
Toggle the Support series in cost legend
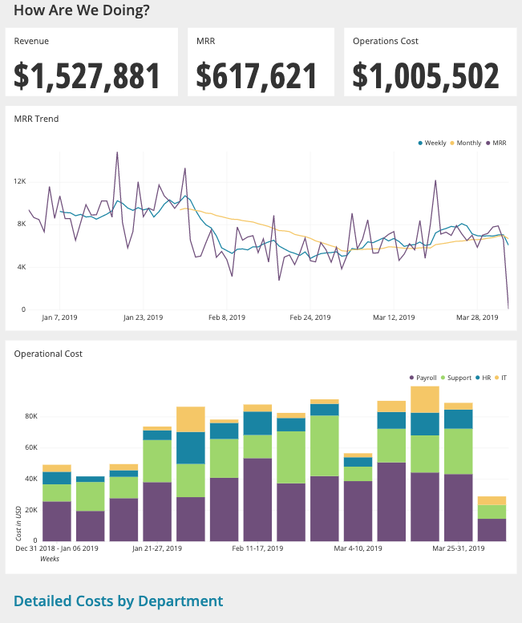[x=456, y=378]
